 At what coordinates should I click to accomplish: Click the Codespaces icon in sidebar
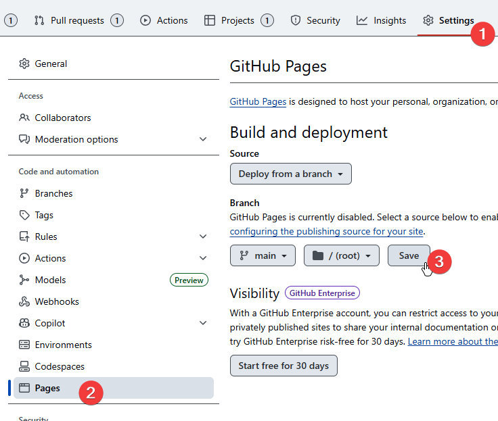(24, 366)
